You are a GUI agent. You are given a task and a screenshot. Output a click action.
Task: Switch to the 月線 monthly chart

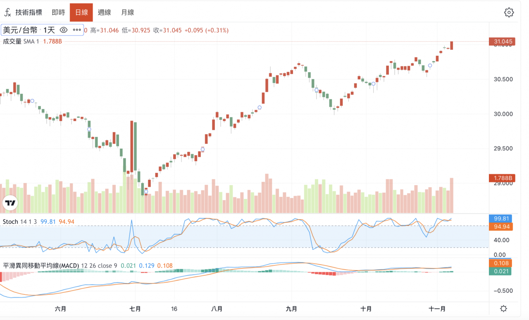pos(127,12)
